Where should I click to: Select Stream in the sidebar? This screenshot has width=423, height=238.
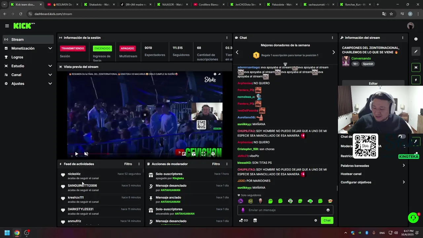28,39
